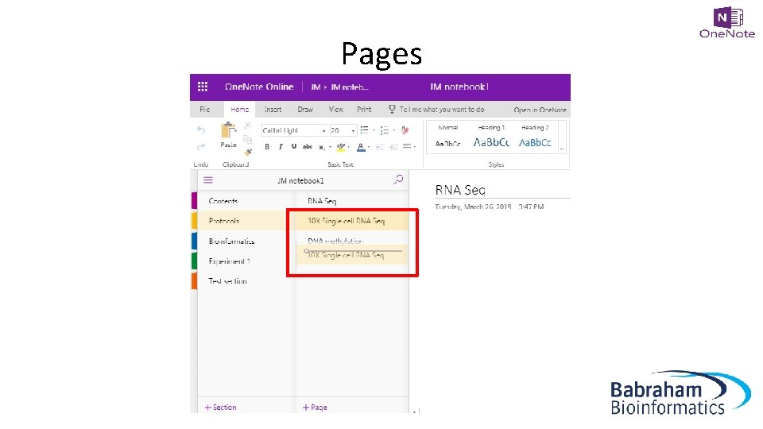Click the JM breadcrumb in header
This screenshot has height=429, width=763.
click(316, 87)
